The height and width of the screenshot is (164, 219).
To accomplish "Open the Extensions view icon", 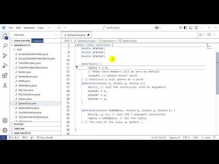I will point(5,76).
